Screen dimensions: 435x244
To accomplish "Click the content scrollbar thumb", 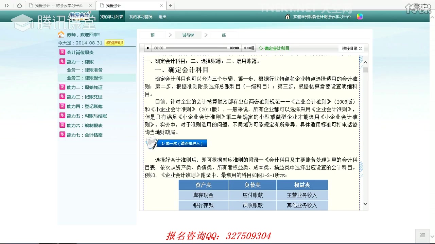I will pyautogui.click(x=365, y=70).
